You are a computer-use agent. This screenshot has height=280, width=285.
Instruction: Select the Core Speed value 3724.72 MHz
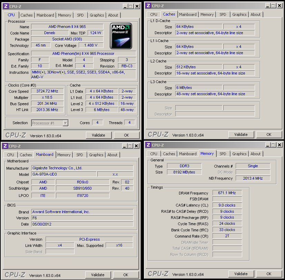click(x=47, y=91)
